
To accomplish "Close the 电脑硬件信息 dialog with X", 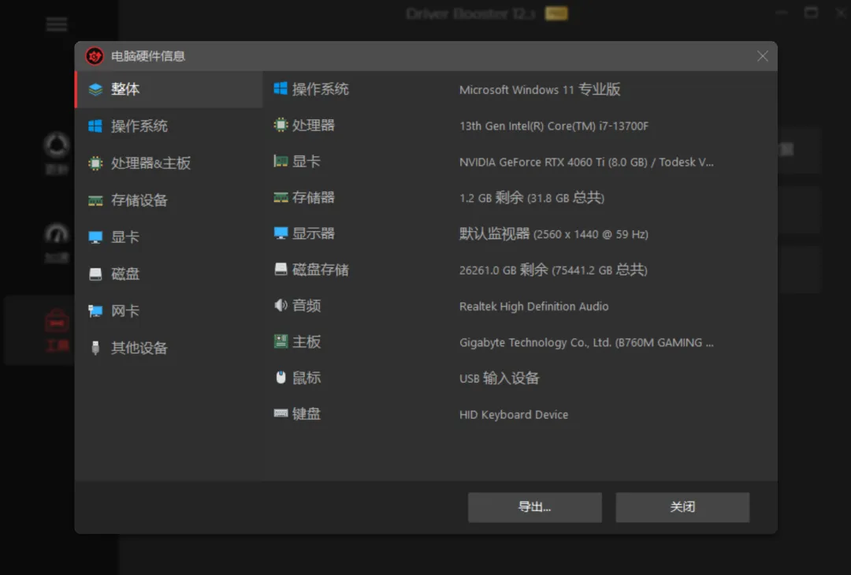I will (763, 56).
